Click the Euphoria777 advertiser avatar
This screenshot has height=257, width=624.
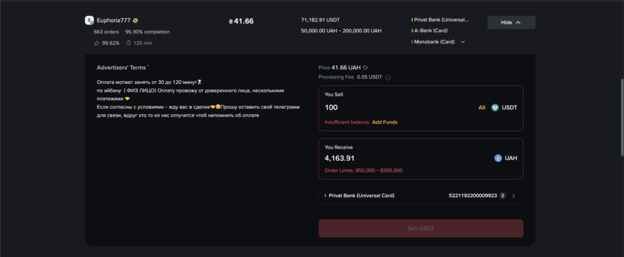(x=89, y=20)
